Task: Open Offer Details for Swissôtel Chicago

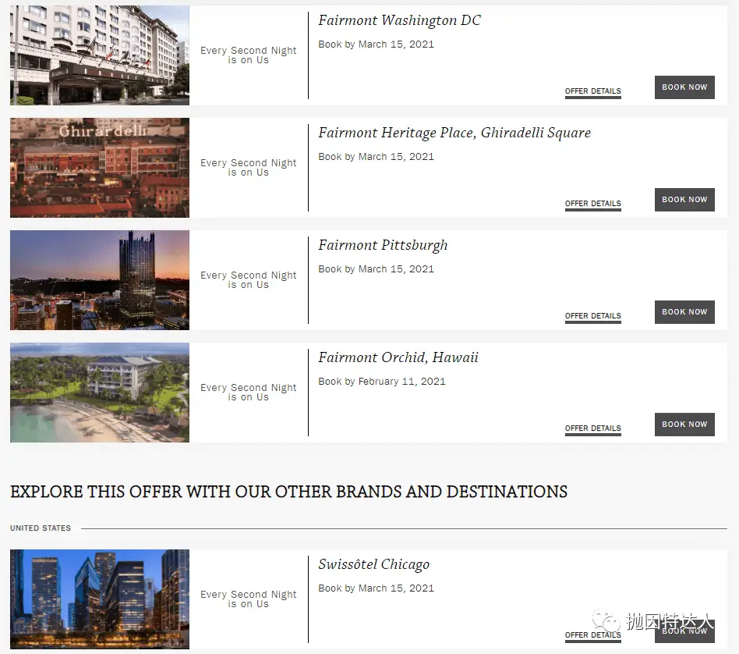Action: pos(593,634)
